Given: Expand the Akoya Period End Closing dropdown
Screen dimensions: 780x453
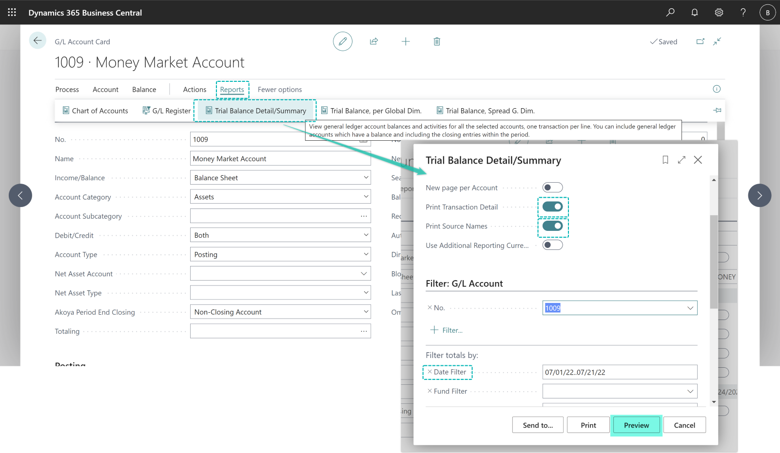Looking at the screenshot, I should tap(366, 311).
